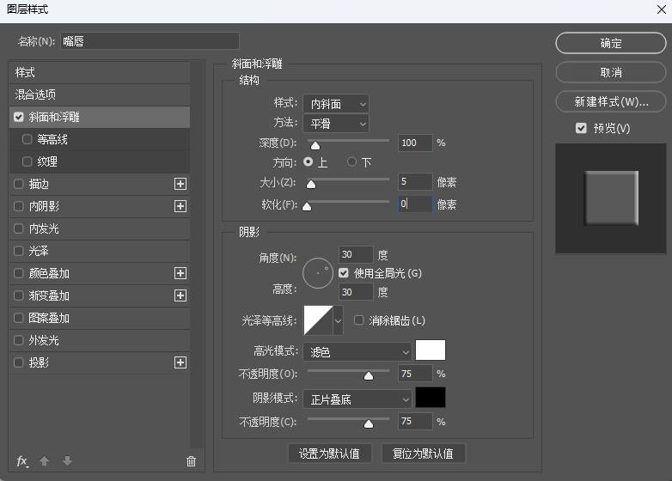This screenshot has height=481, width=672.
Task: Enable the 等高线 checkbox
Action: [x=27, y=139]
